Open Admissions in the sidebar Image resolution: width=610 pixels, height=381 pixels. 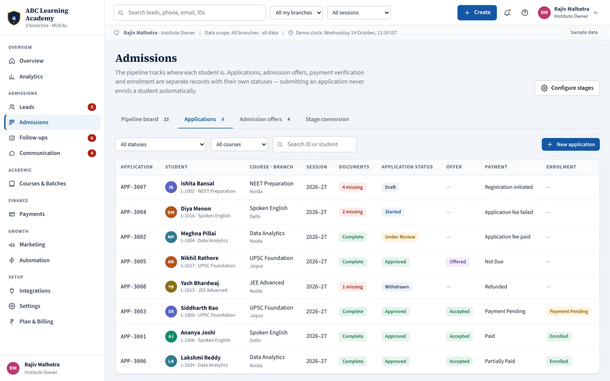(53, 122)
